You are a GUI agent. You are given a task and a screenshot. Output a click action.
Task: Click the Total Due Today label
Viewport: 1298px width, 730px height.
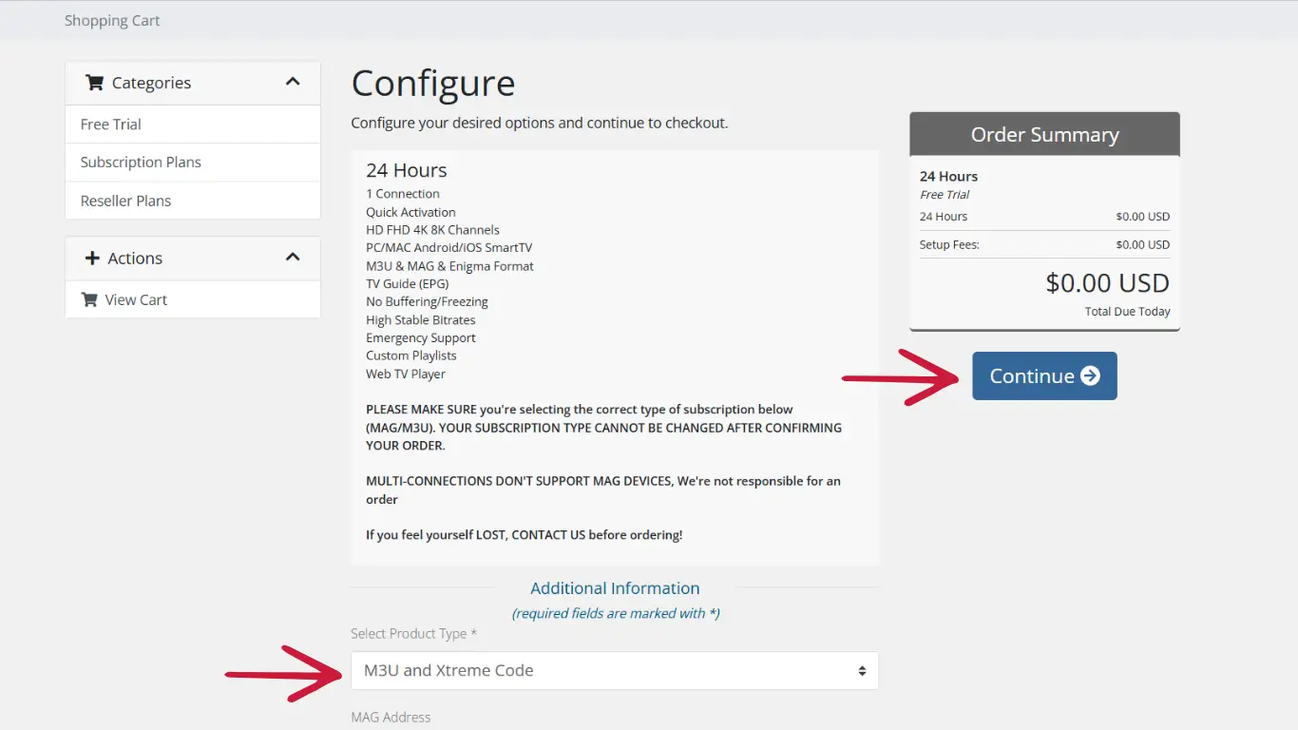pos(1128,311)
